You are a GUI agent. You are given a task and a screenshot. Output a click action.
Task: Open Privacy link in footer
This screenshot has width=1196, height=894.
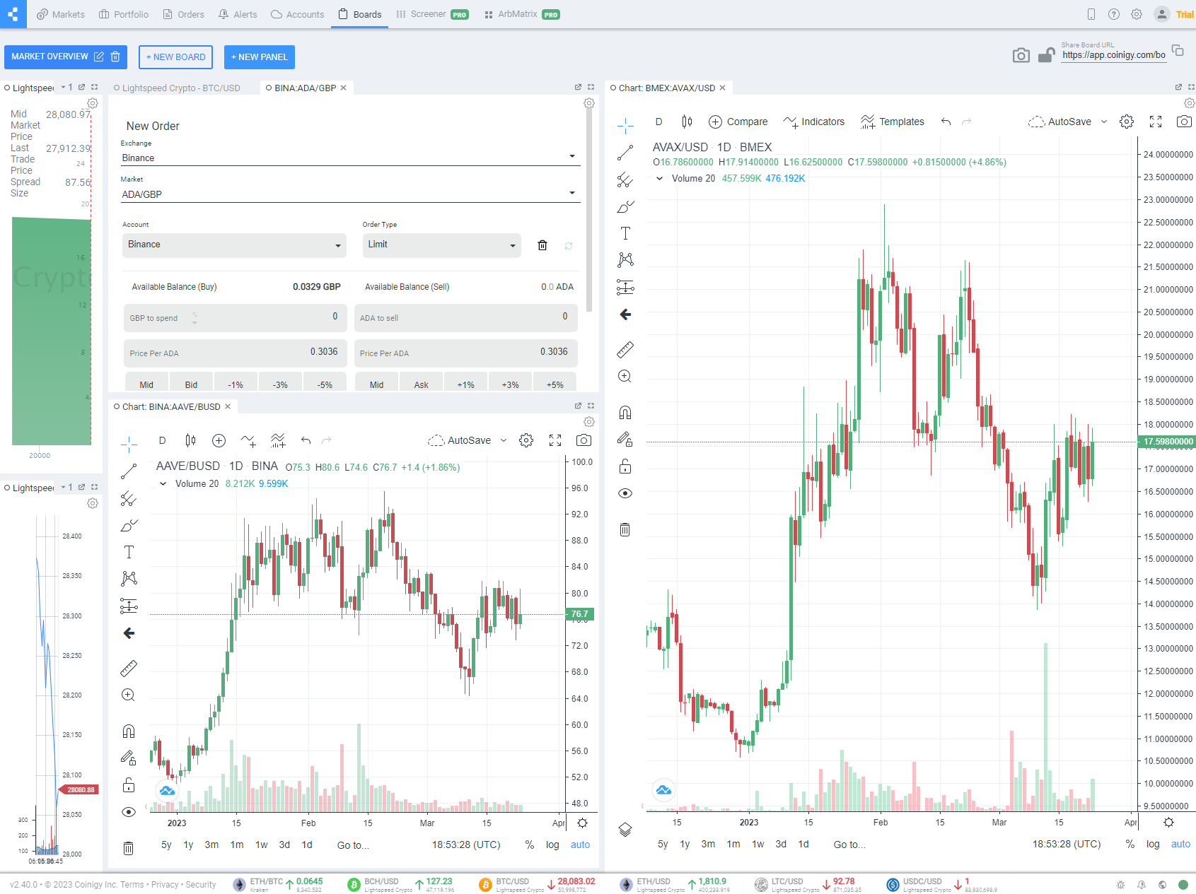coord(165,885)
